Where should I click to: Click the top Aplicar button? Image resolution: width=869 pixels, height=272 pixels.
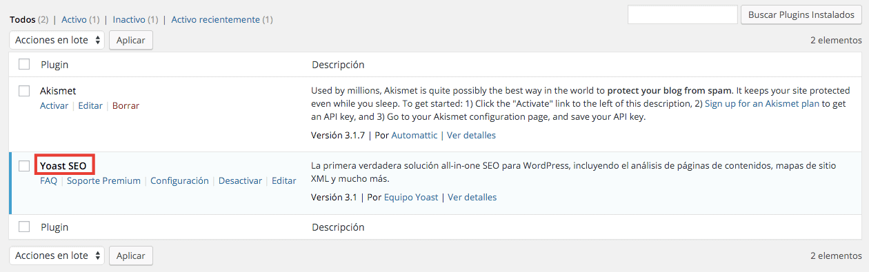tap(131, 40)
